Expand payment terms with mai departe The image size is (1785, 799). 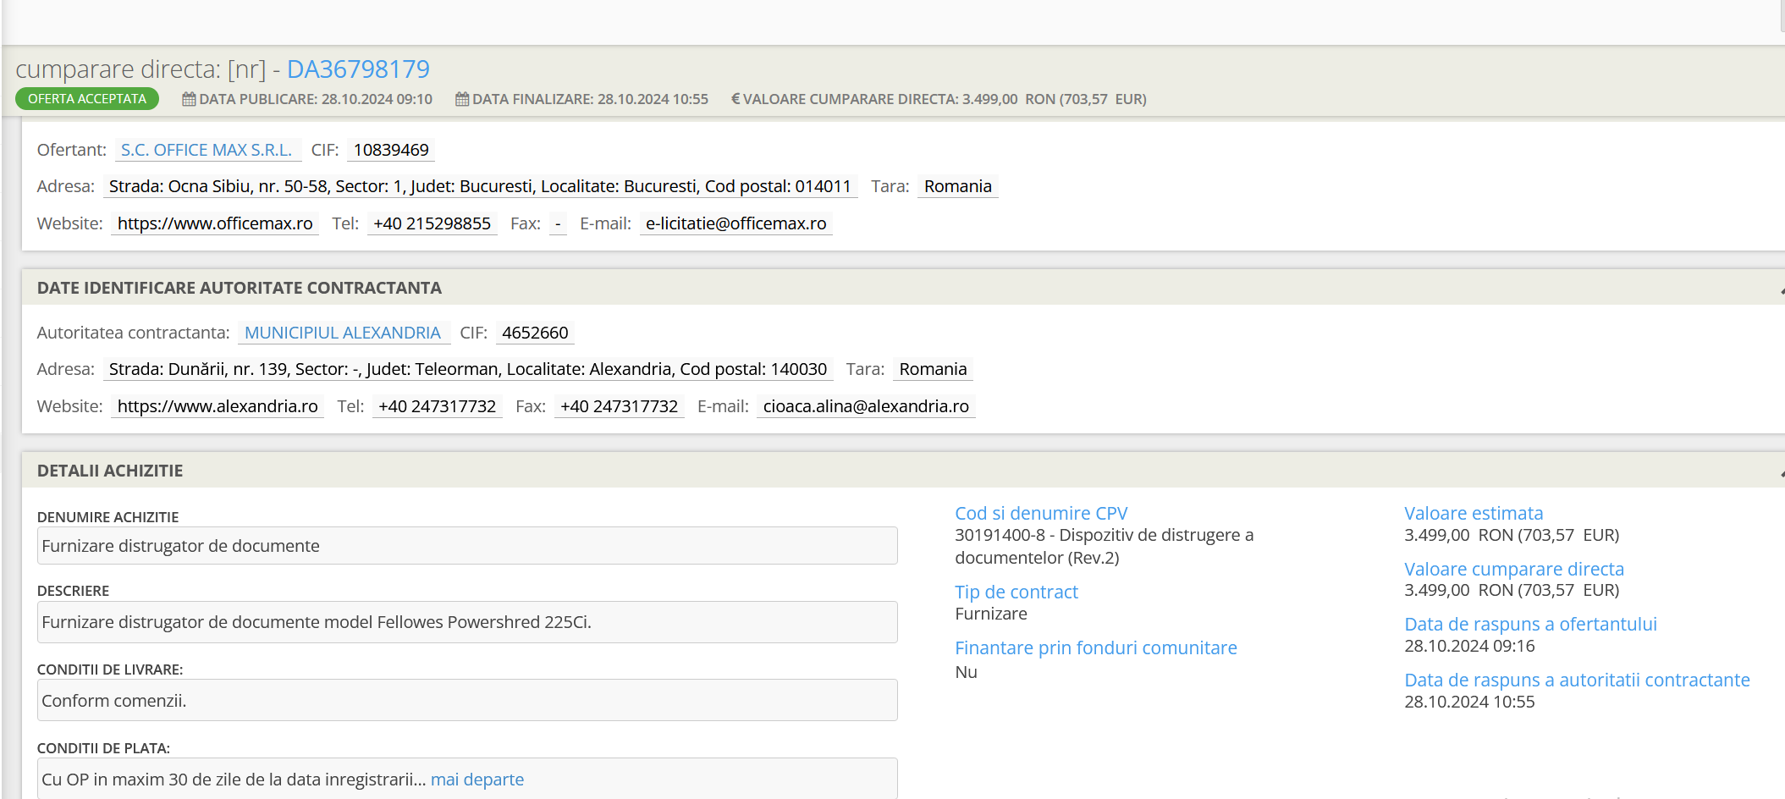tap(477, 780)
